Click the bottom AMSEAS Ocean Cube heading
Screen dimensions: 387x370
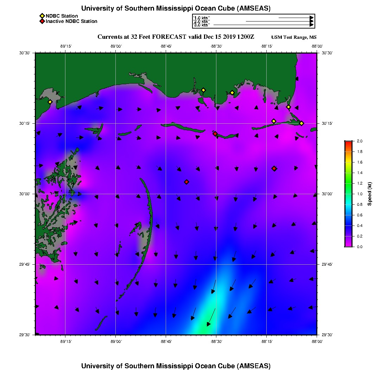(176, 365)
